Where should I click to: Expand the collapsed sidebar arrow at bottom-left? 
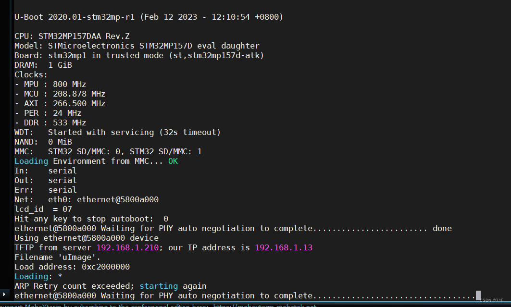click(x=5, y=294)
